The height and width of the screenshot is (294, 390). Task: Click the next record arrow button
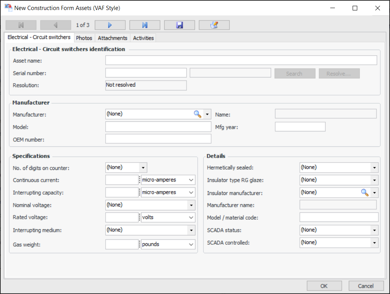tap(110, 25)
